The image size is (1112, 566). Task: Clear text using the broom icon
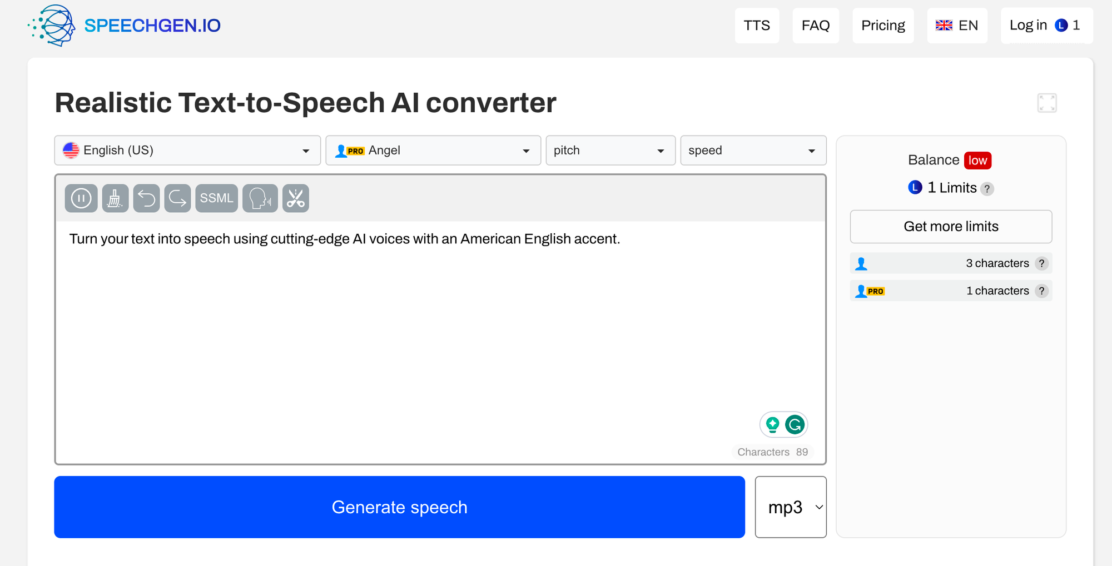pyautogui.click(x=115, y=198)
